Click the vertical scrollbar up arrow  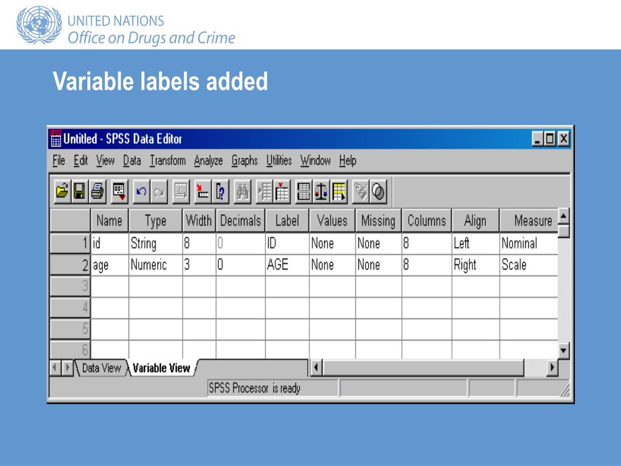pyautogui.click(x=563, y=216)
